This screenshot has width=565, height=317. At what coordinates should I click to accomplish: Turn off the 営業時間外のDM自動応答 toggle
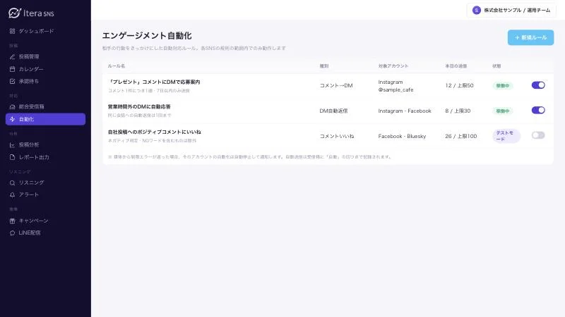(538, 111)
